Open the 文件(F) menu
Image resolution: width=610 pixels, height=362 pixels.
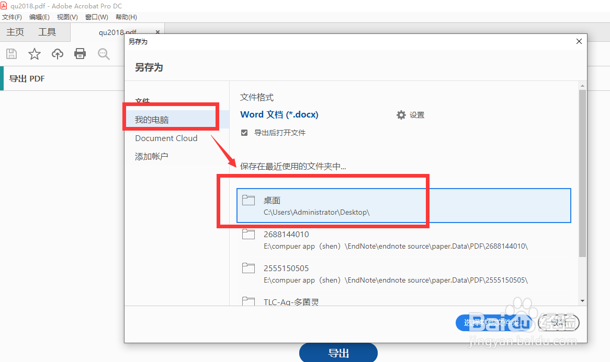point(12,17)
